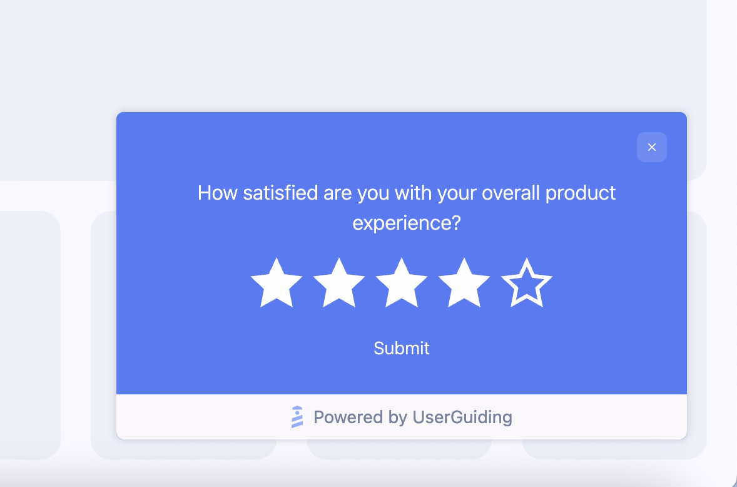Viewport: 737px width, 487px height.
Task: Select the second star rating
Action: [x=339, y=283]
